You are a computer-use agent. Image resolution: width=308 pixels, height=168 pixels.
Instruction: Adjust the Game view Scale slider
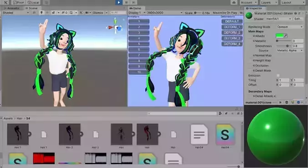197,13
